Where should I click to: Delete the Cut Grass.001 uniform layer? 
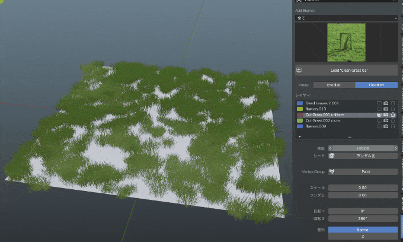pyautogui.click(x=393, y=114)
